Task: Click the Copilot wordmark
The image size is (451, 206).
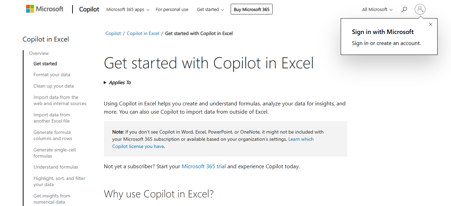Action: pos(89,9)
